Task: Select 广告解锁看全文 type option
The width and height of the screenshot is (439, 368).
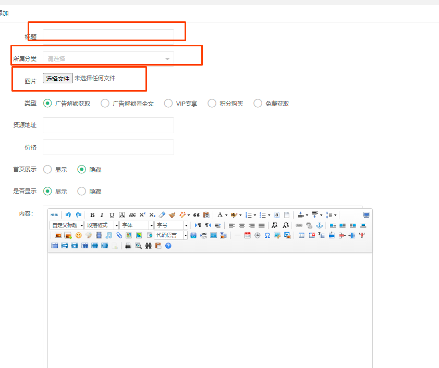Action: (105, 104)
